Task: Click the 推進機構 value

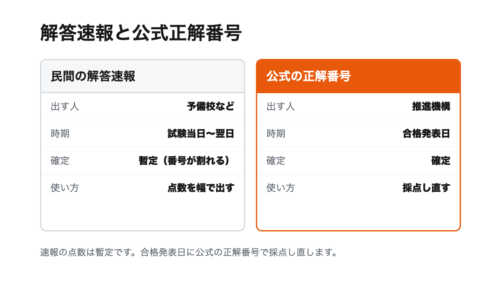Action: (431, 107)
